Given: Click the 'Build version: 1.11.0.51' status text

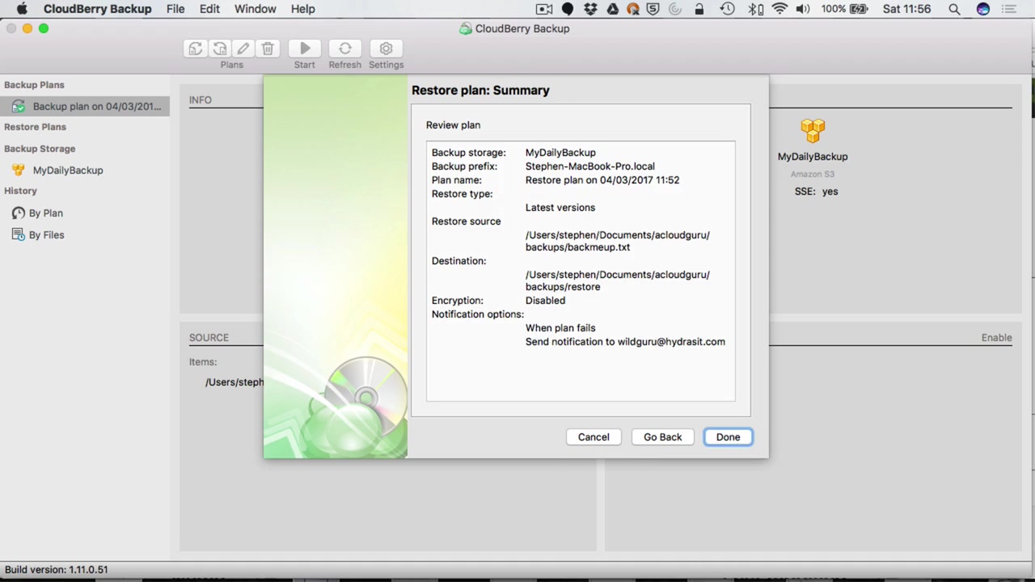Looking at the screenshot, I should [57, 569].
